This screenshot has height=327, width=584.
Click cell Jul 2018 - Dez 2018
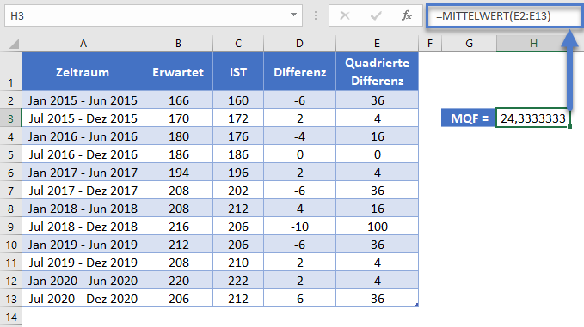coord(83,227)
